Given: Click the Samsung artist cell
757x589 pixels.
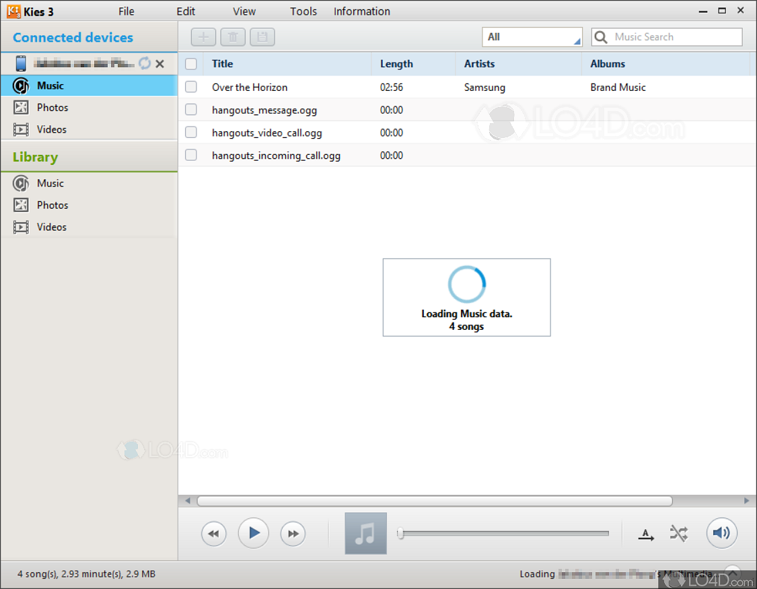Looking at the screenshot, I should pyautogui.click(x=484, y=88).
